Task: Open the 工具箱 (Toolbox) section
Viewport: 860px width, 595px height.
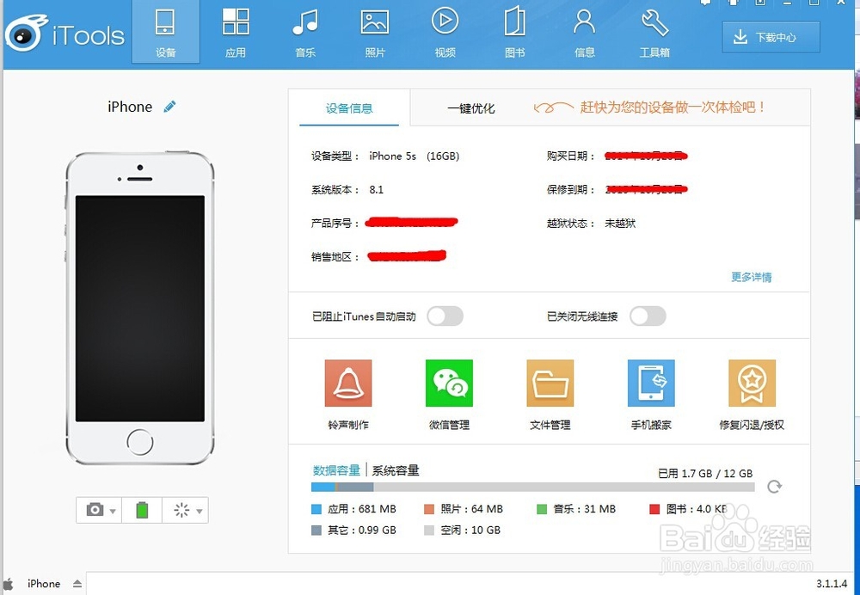Action: coord(654,32)
